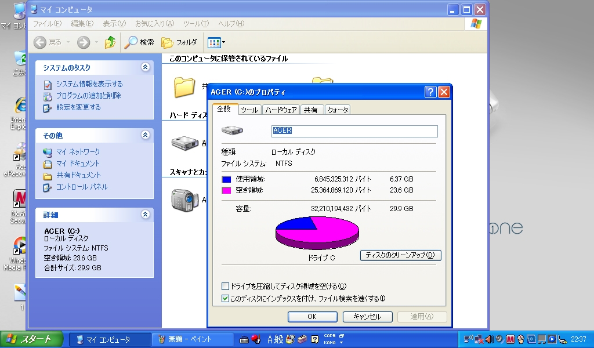Image resolution: width=594 pixels, height=348 pixels.
Task: Collapse the システムのタスク panel
Action: click(x=145, y=67)
